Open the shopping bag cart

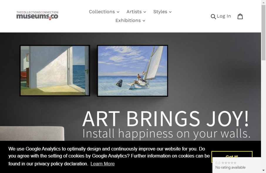click(x=240, y=16)
